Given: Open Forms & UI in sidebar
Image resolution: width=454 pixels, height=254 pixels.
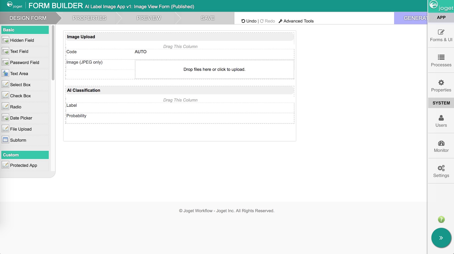Looking at the screenshot, I should pos(441,36).
